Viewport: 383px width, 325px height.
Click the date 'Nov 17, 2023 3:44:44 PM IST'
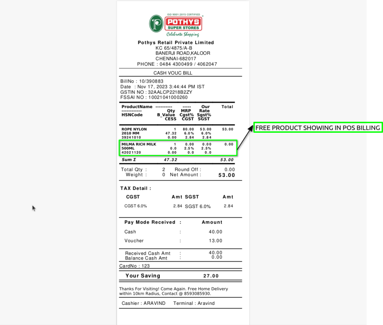pos(171,87)
